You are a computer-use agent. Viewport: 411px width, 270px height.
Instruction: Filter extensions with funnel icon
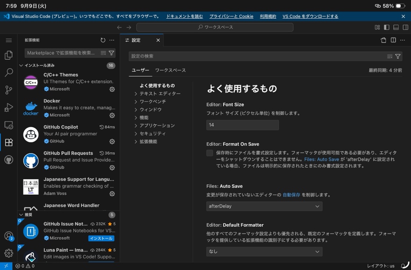[x=112, y=53]
